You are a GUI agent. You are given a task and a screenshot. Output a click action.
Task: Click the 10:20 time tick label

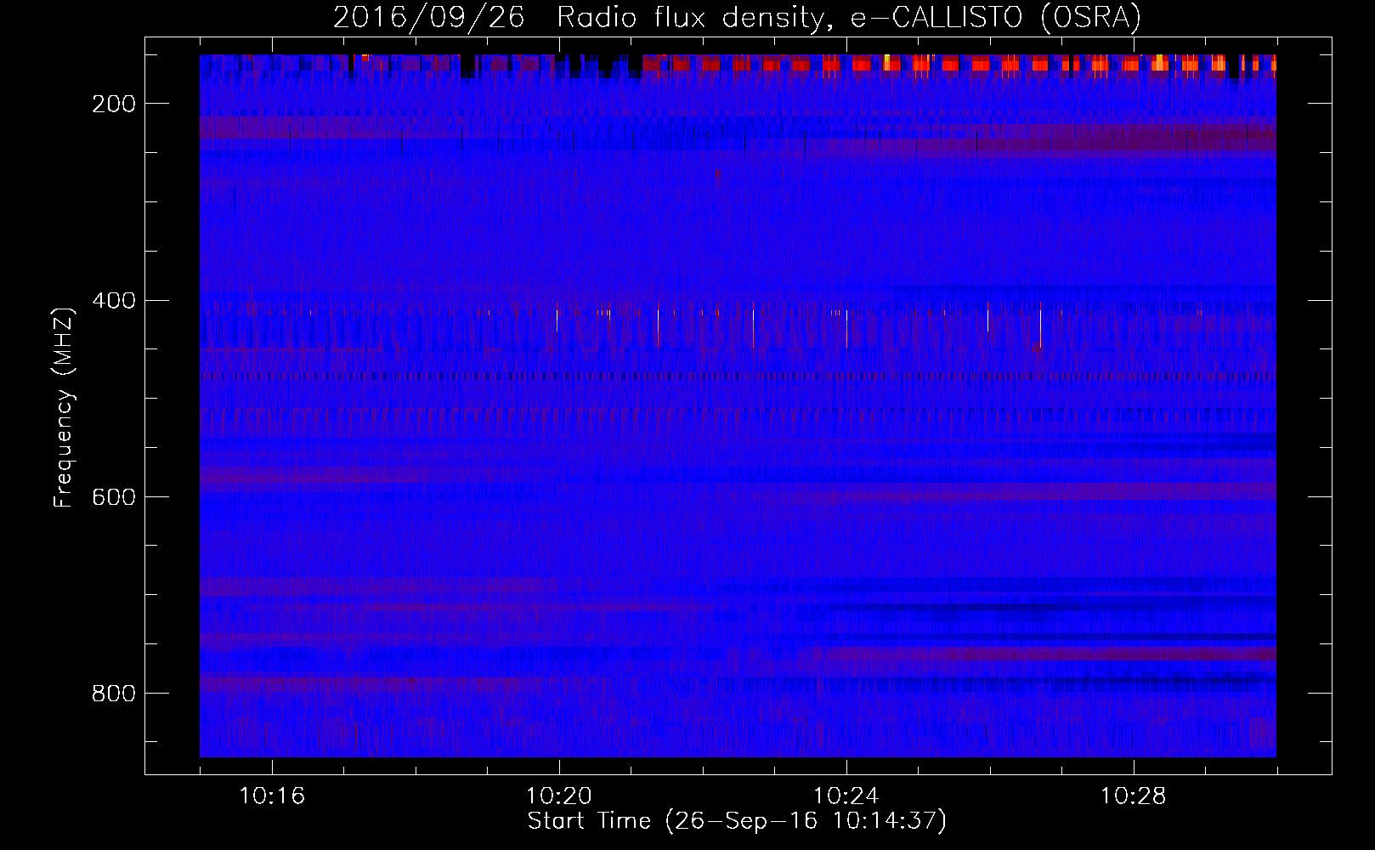[x=559, y=796]
